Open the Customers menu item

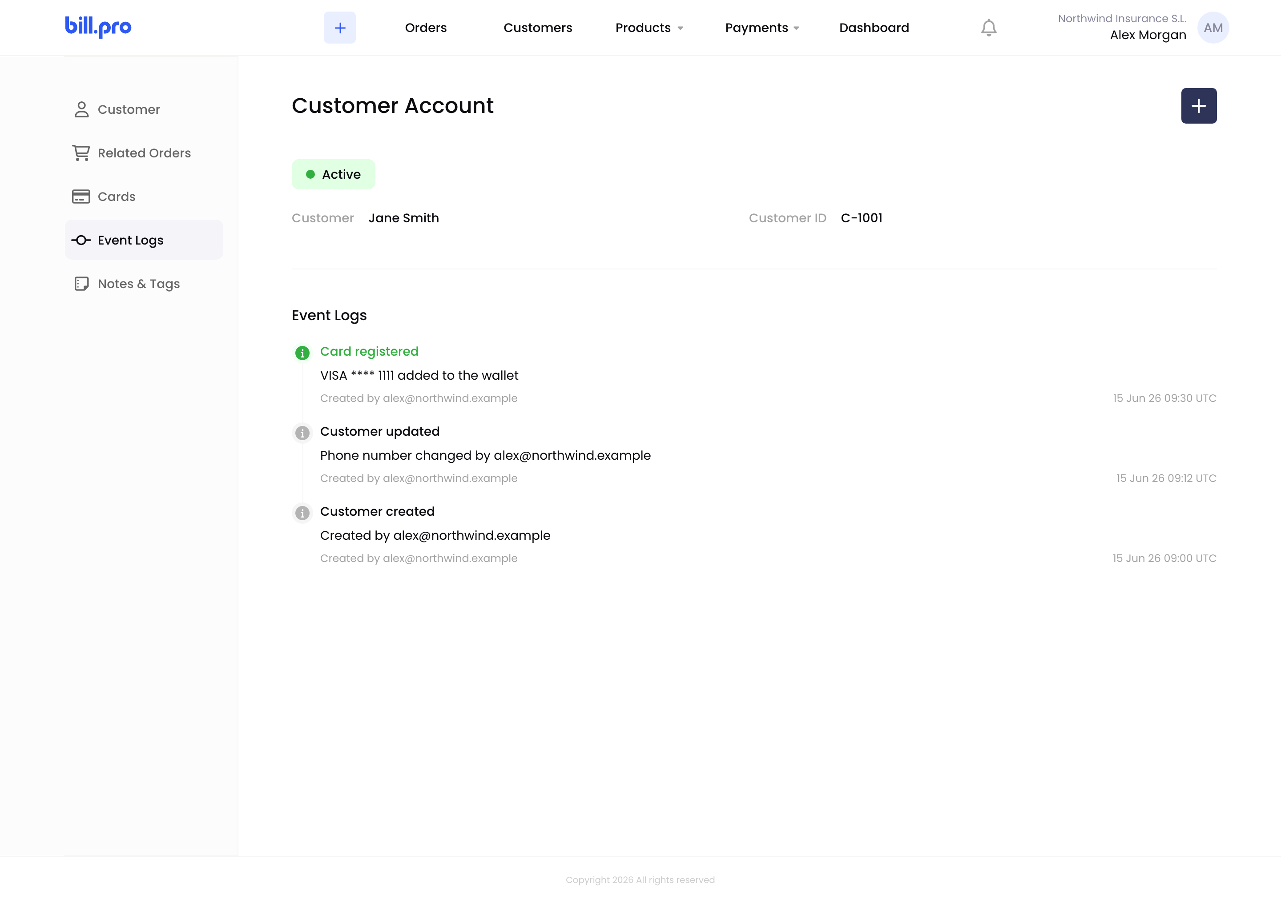pyautogui.click(x=538, y=28)
